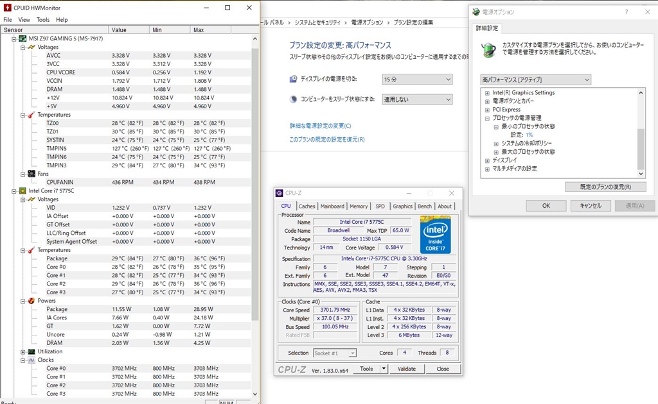Switch to the Mainboard tab in CPU-Z
The height and width of the screenshot is (404, 658).
pos(332,206)
